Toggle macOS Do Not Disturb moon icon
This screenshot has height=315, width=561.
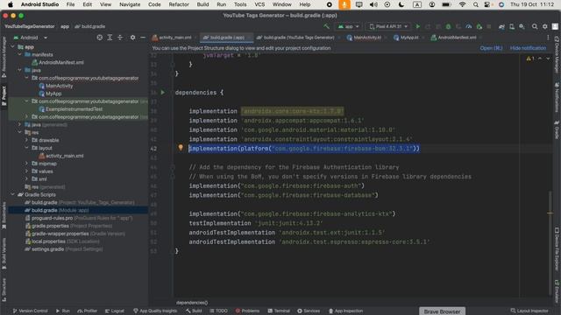(x=401, y=4)
